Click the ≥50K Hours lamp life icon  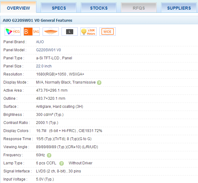coord(89,32)
